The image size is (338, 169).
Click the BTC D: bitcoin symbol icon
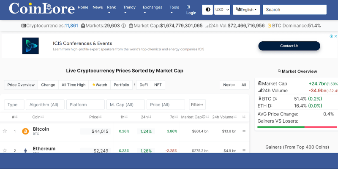coord(260,99)
